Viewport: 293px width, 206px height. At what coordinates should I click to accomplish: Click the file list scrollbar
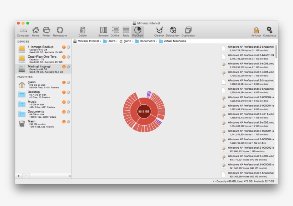coord(276,52)
